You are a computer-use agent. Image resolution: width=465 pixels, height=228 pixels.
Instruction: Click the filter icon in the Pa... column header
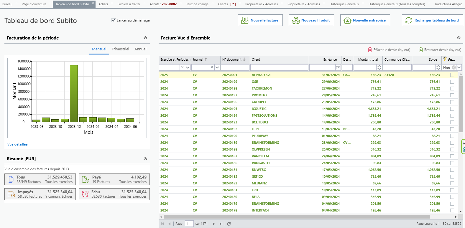pyautogui.click(x=445, y=59)
